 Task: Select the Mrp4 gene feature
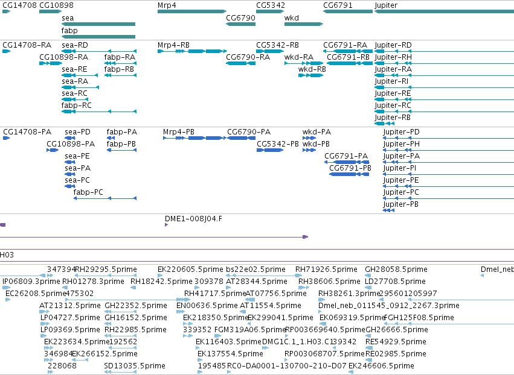[x=191, y=11]
